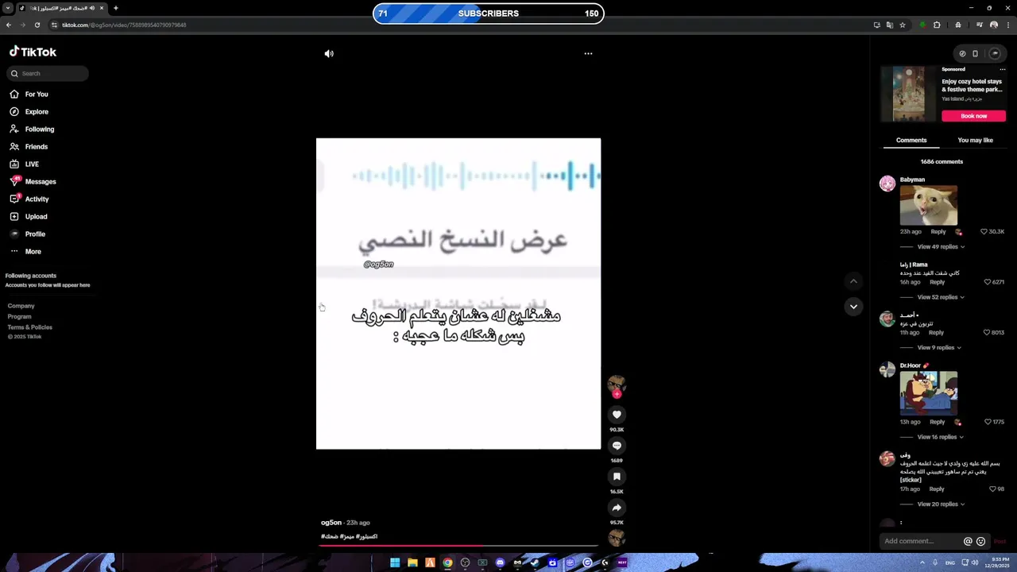Click the browser address bar URL
Image resolution: width=1017 pixels, height=572 pixels.
(x=124, y=25)
